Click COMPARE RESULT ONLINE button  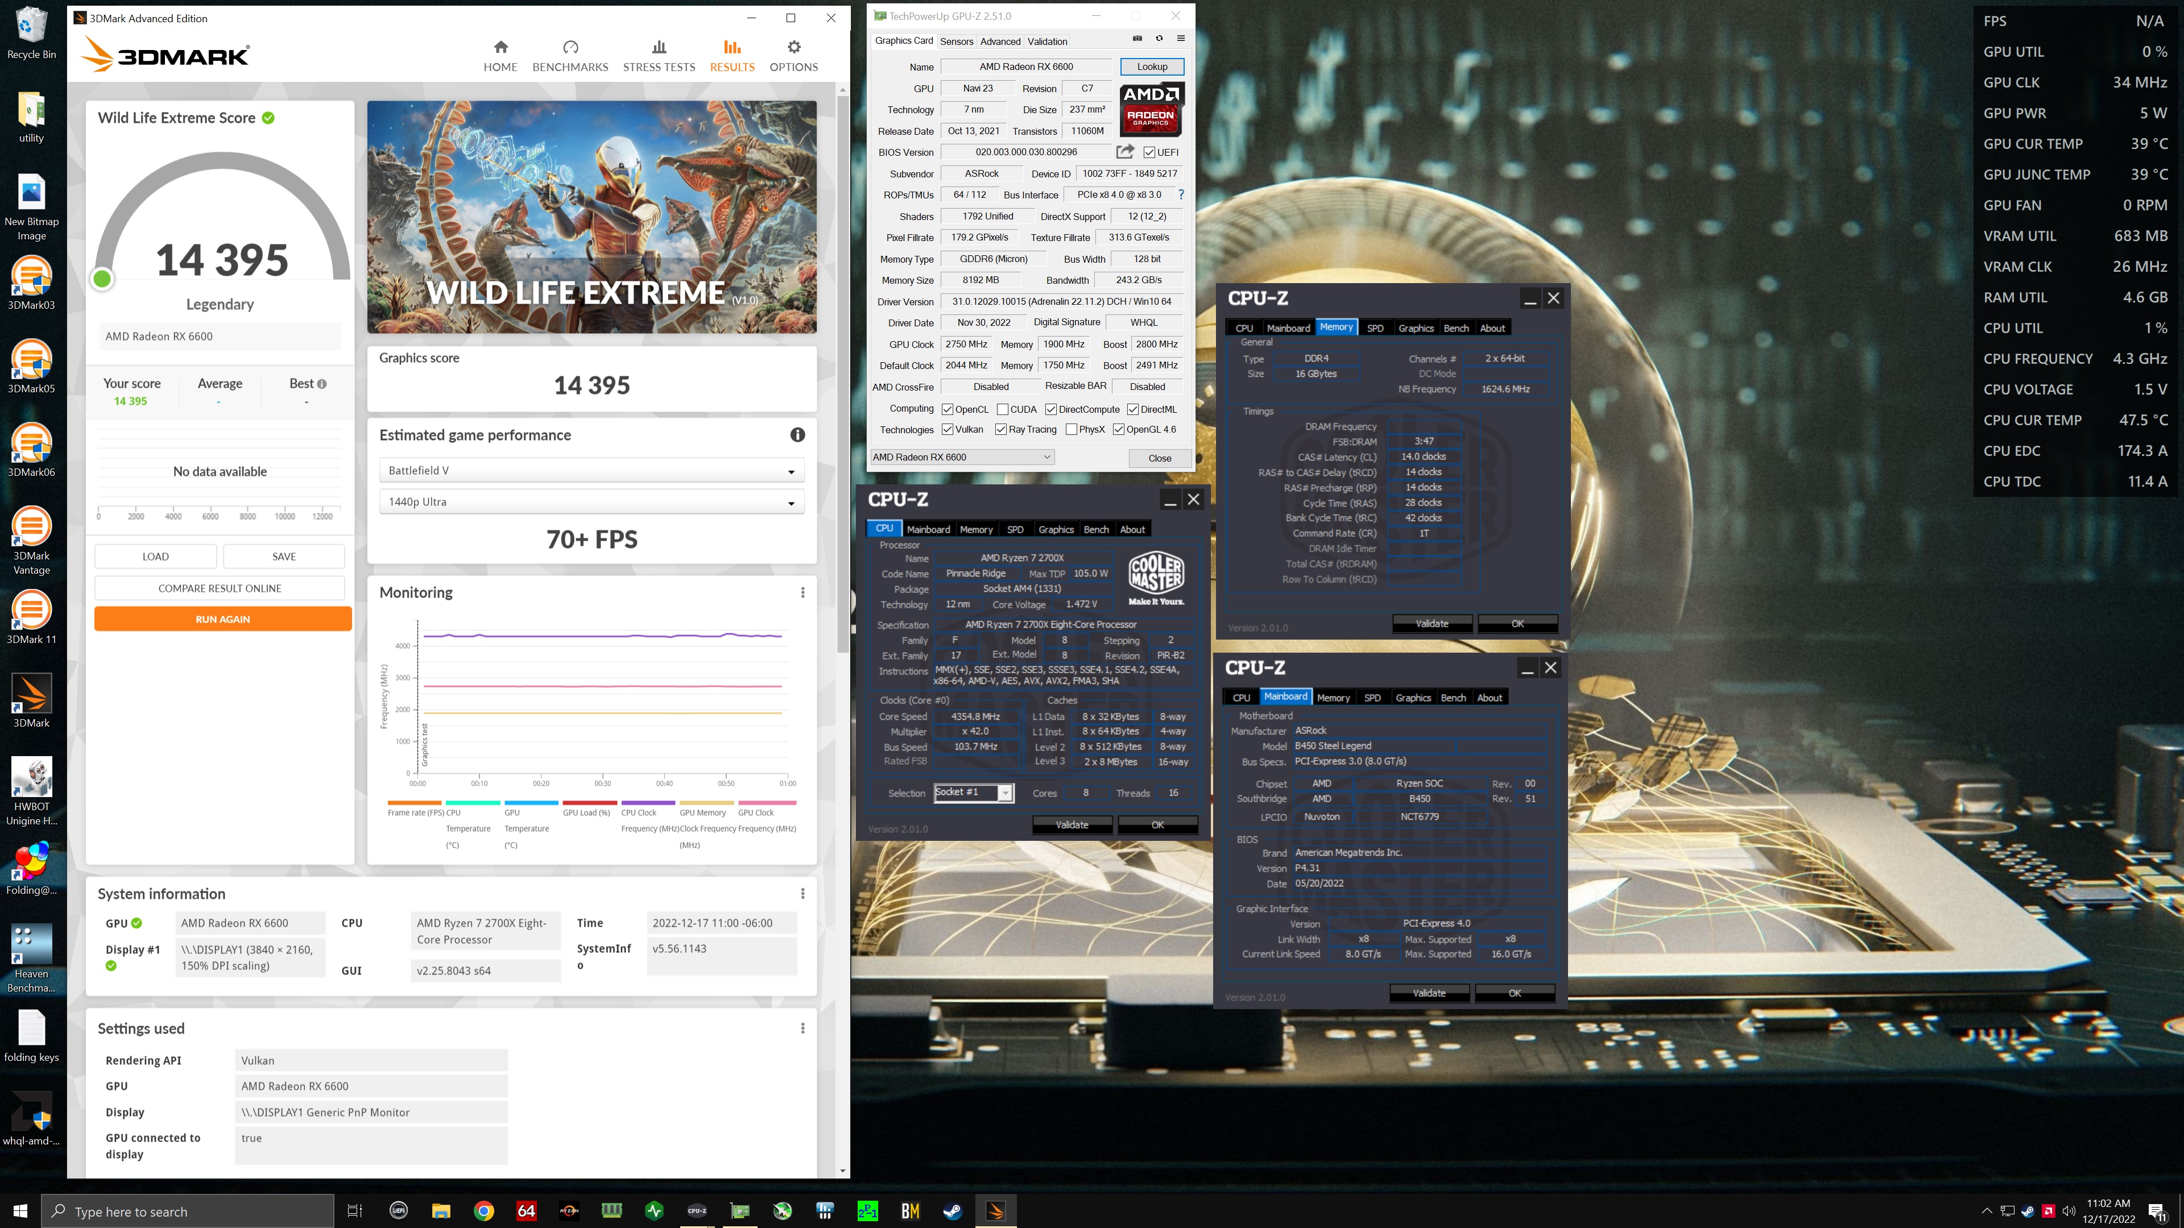point(220,588)
